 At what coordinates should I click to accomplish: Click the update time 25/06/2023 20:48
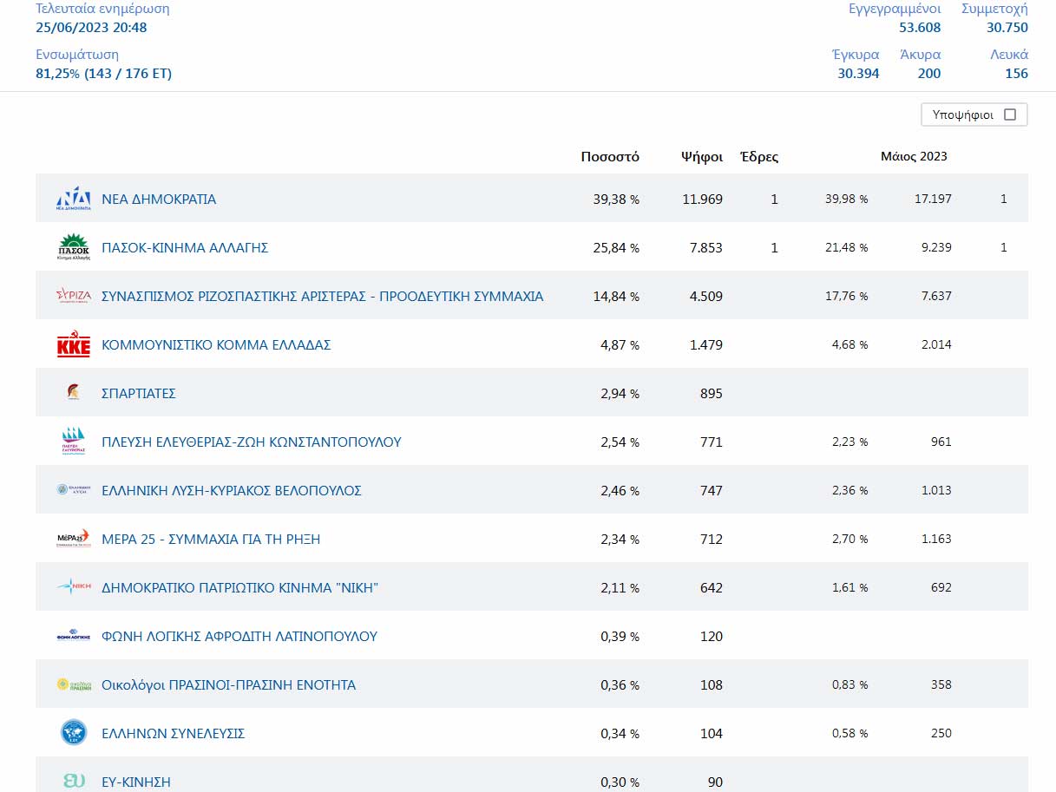tap(91, 27)
